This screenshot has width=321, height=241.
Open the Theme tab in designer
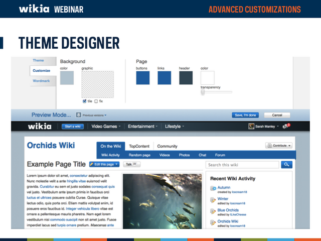(x=38, y=60)
